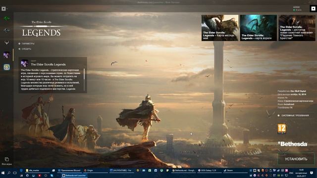Open Windows taskbar search
317x178 pixels.
pyautogui.click(x=9, y=173)
